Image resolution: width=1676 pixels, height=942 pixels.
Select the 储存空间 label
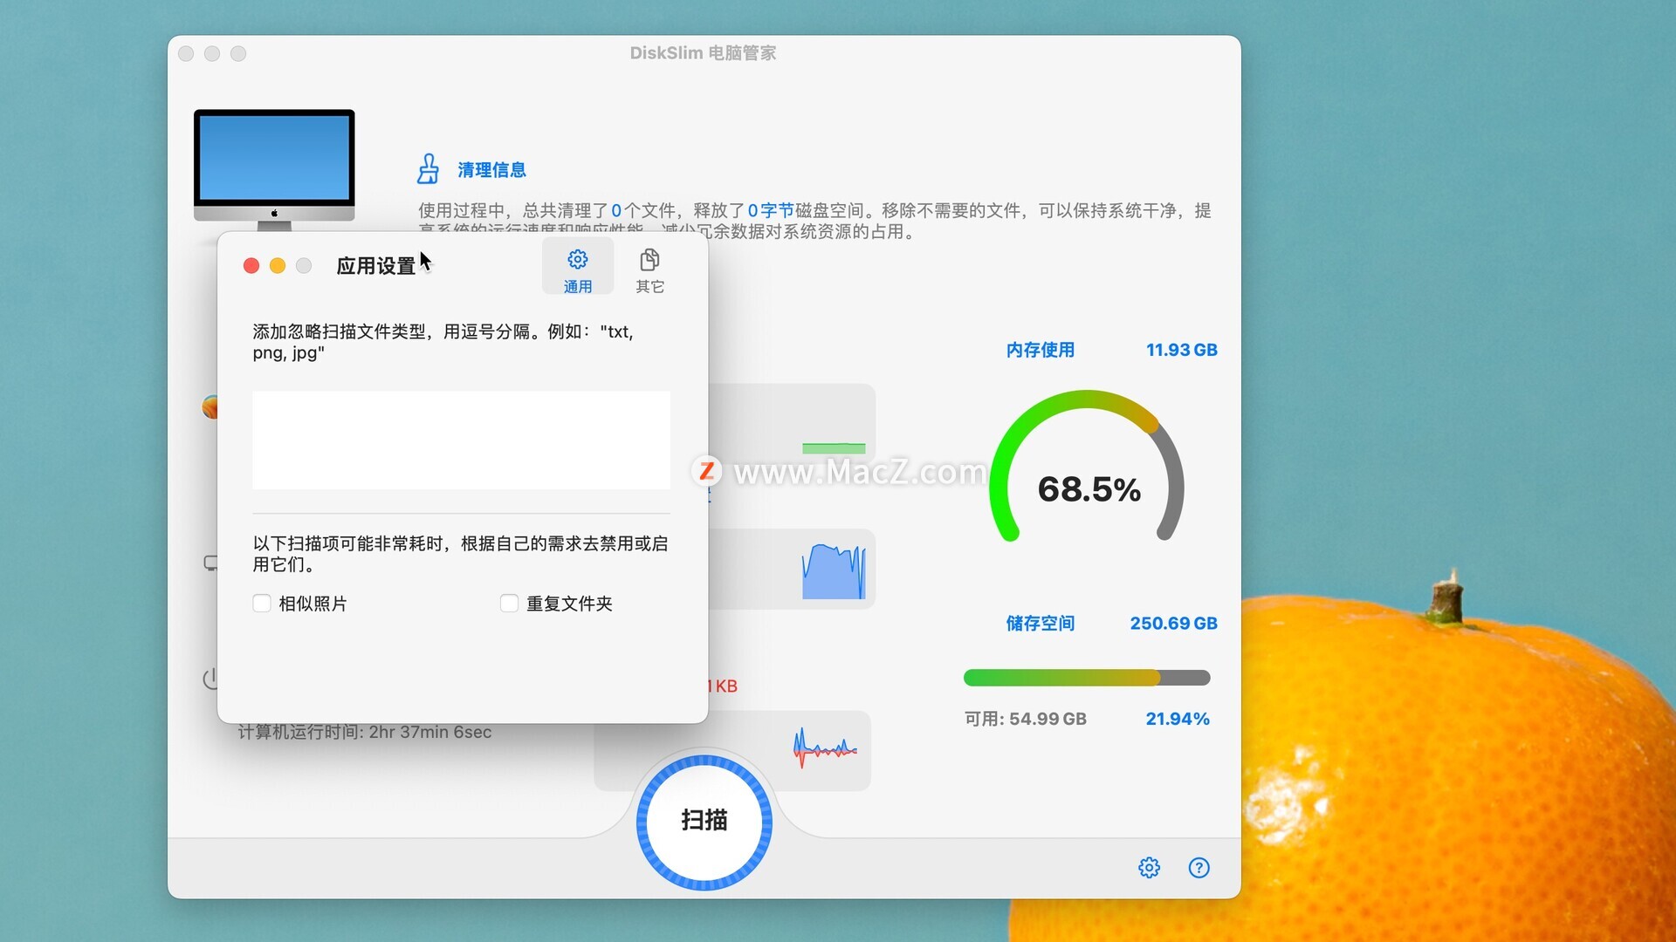tap(1041, 624)
